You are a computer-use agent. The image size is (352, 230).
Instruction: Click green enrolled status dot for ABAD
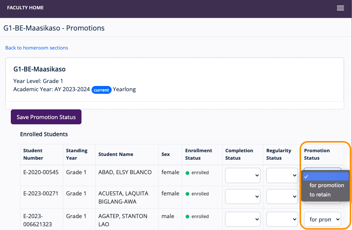[188, 173]
